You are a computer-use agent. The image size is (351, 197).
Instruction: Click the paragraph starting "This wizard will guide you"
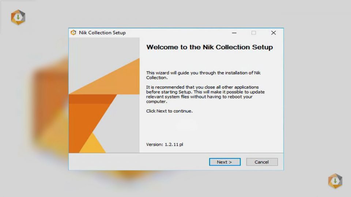[203, 75]
